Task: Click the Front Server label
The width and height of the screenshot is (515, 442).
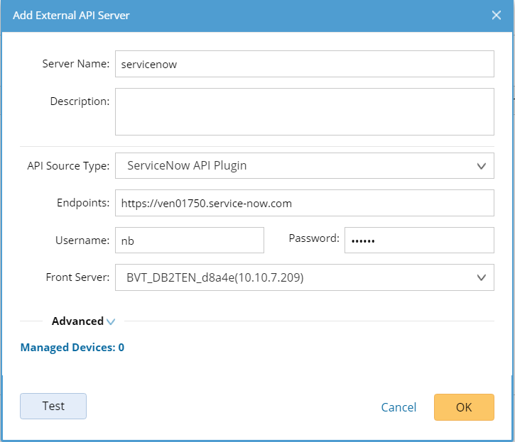Action: pos(77,277)
